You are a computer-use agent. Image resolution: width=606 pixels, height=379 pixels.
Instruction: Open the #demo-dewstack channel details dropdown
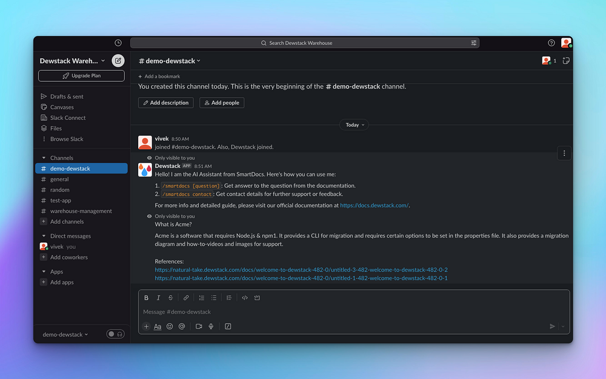(x=170, y=61)
